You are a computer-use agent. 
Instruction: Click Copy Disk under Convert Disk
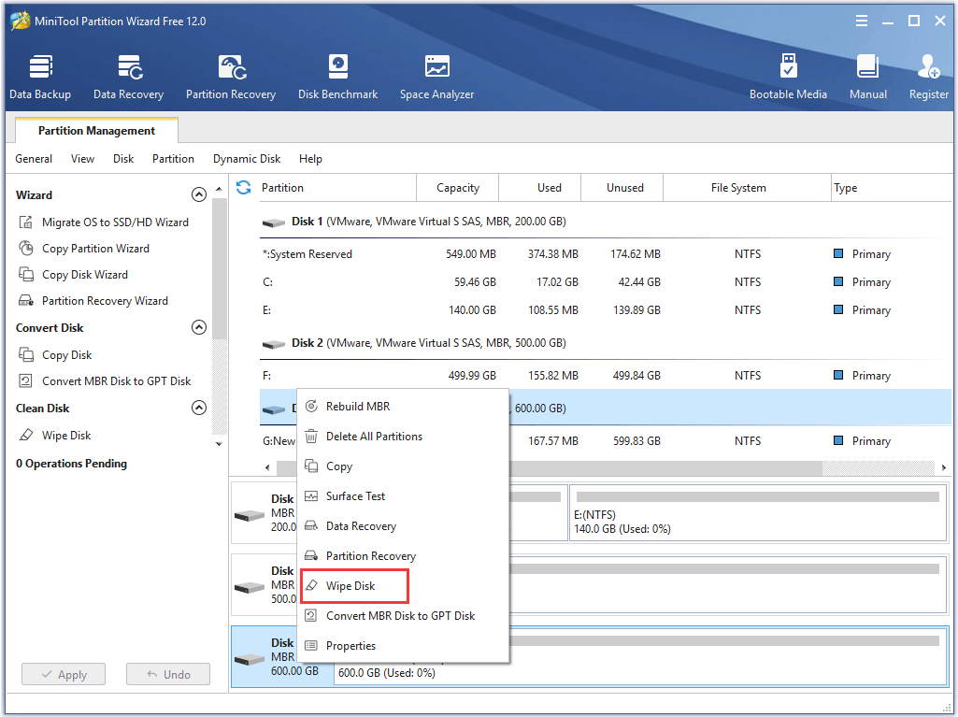coord(55,354)
